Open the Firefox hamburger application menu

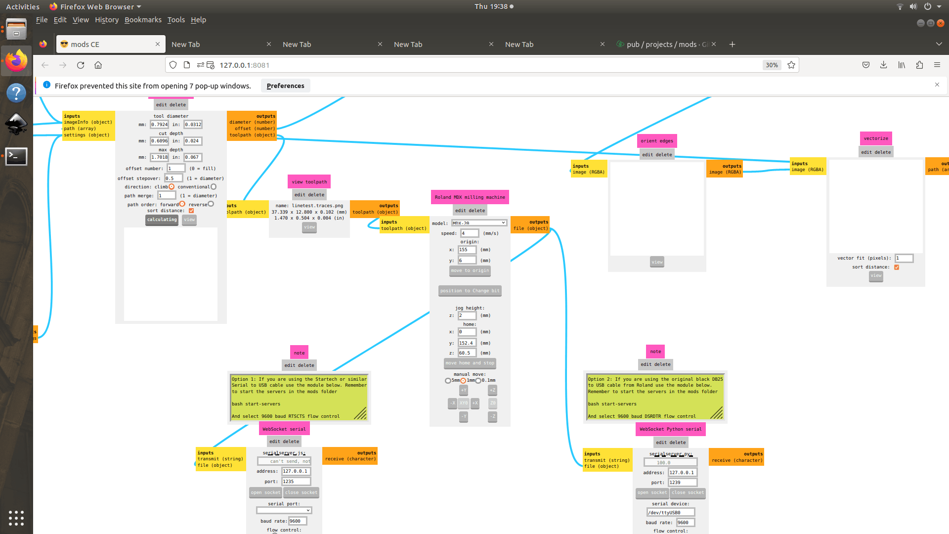(x=937, y=65)
